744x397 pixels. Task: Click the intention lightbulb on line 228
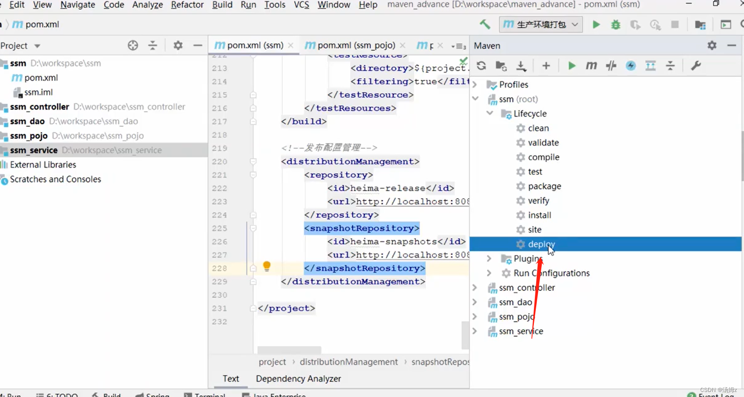pyautogui.click(x=267, y=266)
